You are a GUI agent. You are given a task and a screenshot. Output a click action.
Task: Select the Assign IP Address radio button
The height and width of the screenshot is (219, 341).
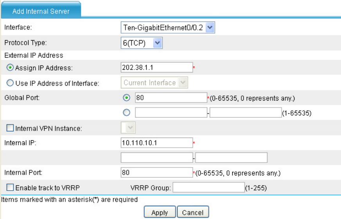click(10, 67)
